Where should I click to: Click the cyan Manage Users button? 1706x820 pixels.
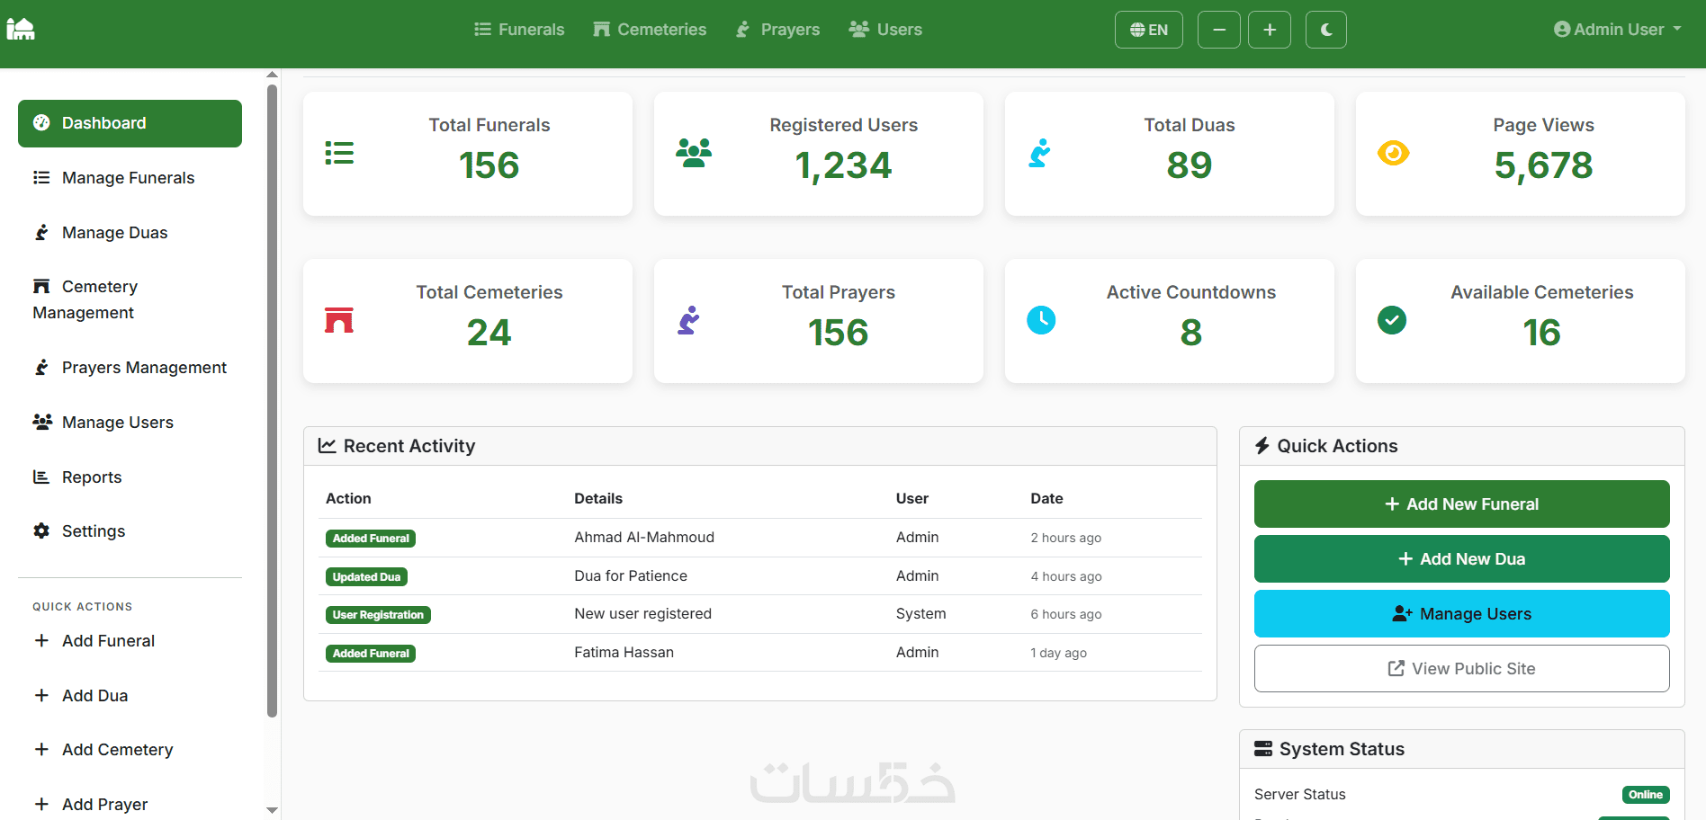(x=1462, y=614)
